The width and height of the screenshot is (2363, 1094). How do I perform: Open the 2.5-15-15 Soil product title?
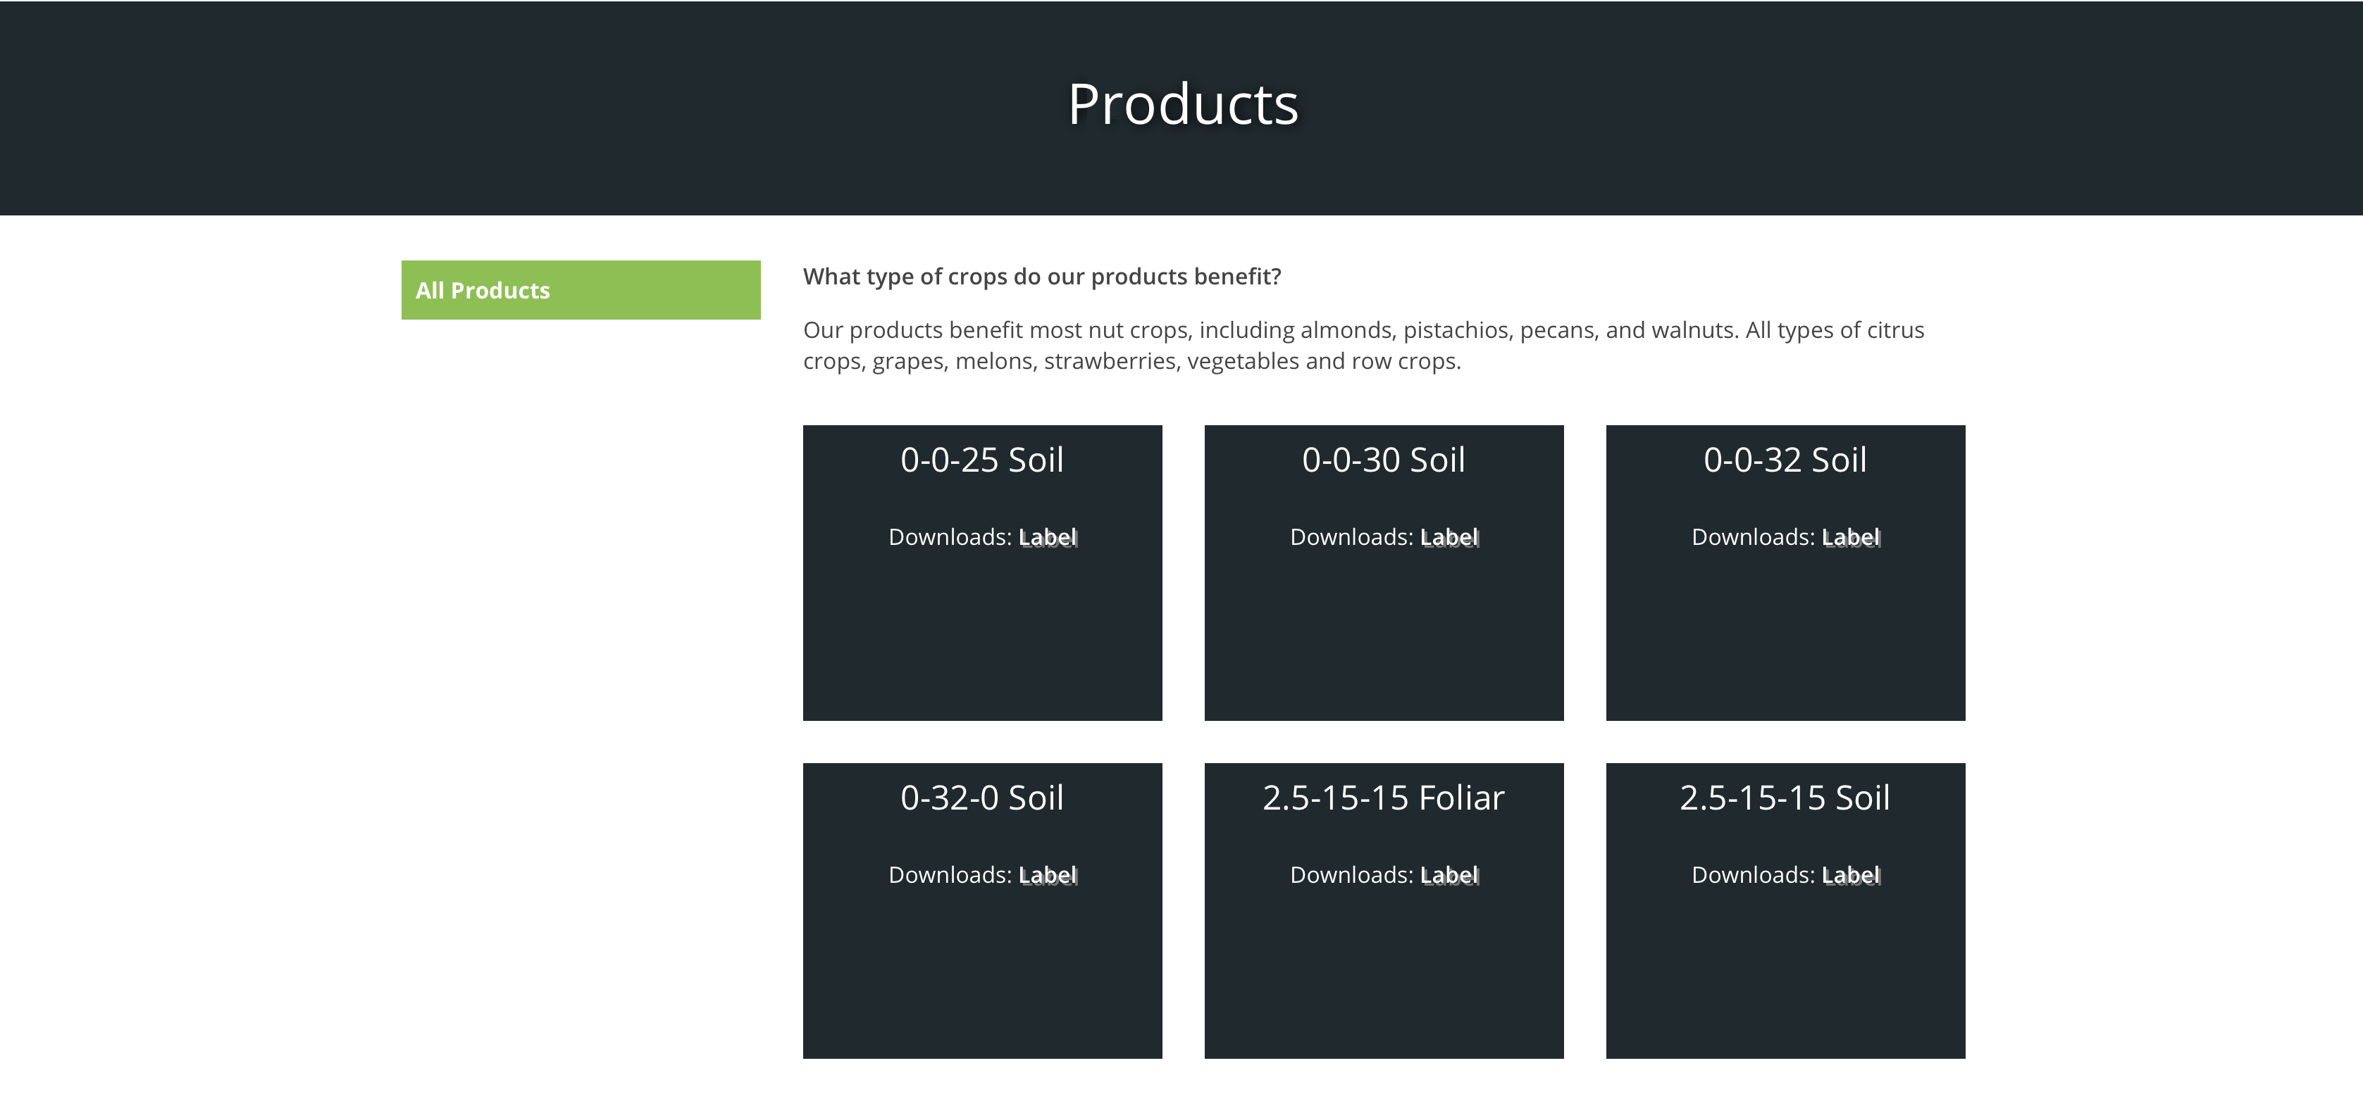(x=1784, y=798)
